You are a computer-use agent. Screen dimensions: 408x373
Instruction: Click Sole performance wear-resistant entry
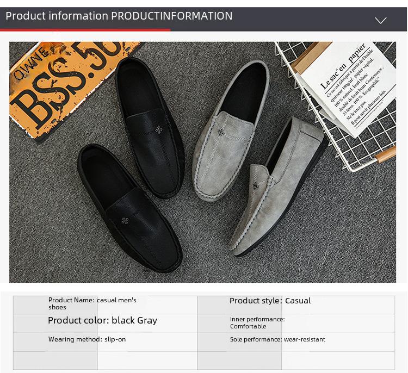click(x=277, y=339)
